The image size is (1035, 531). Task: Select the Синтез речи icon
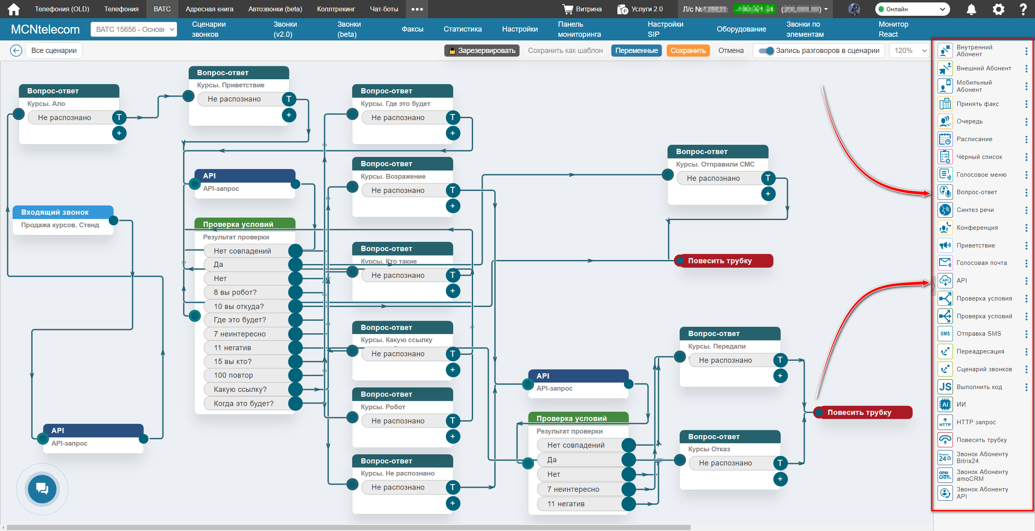click(945, 210)
